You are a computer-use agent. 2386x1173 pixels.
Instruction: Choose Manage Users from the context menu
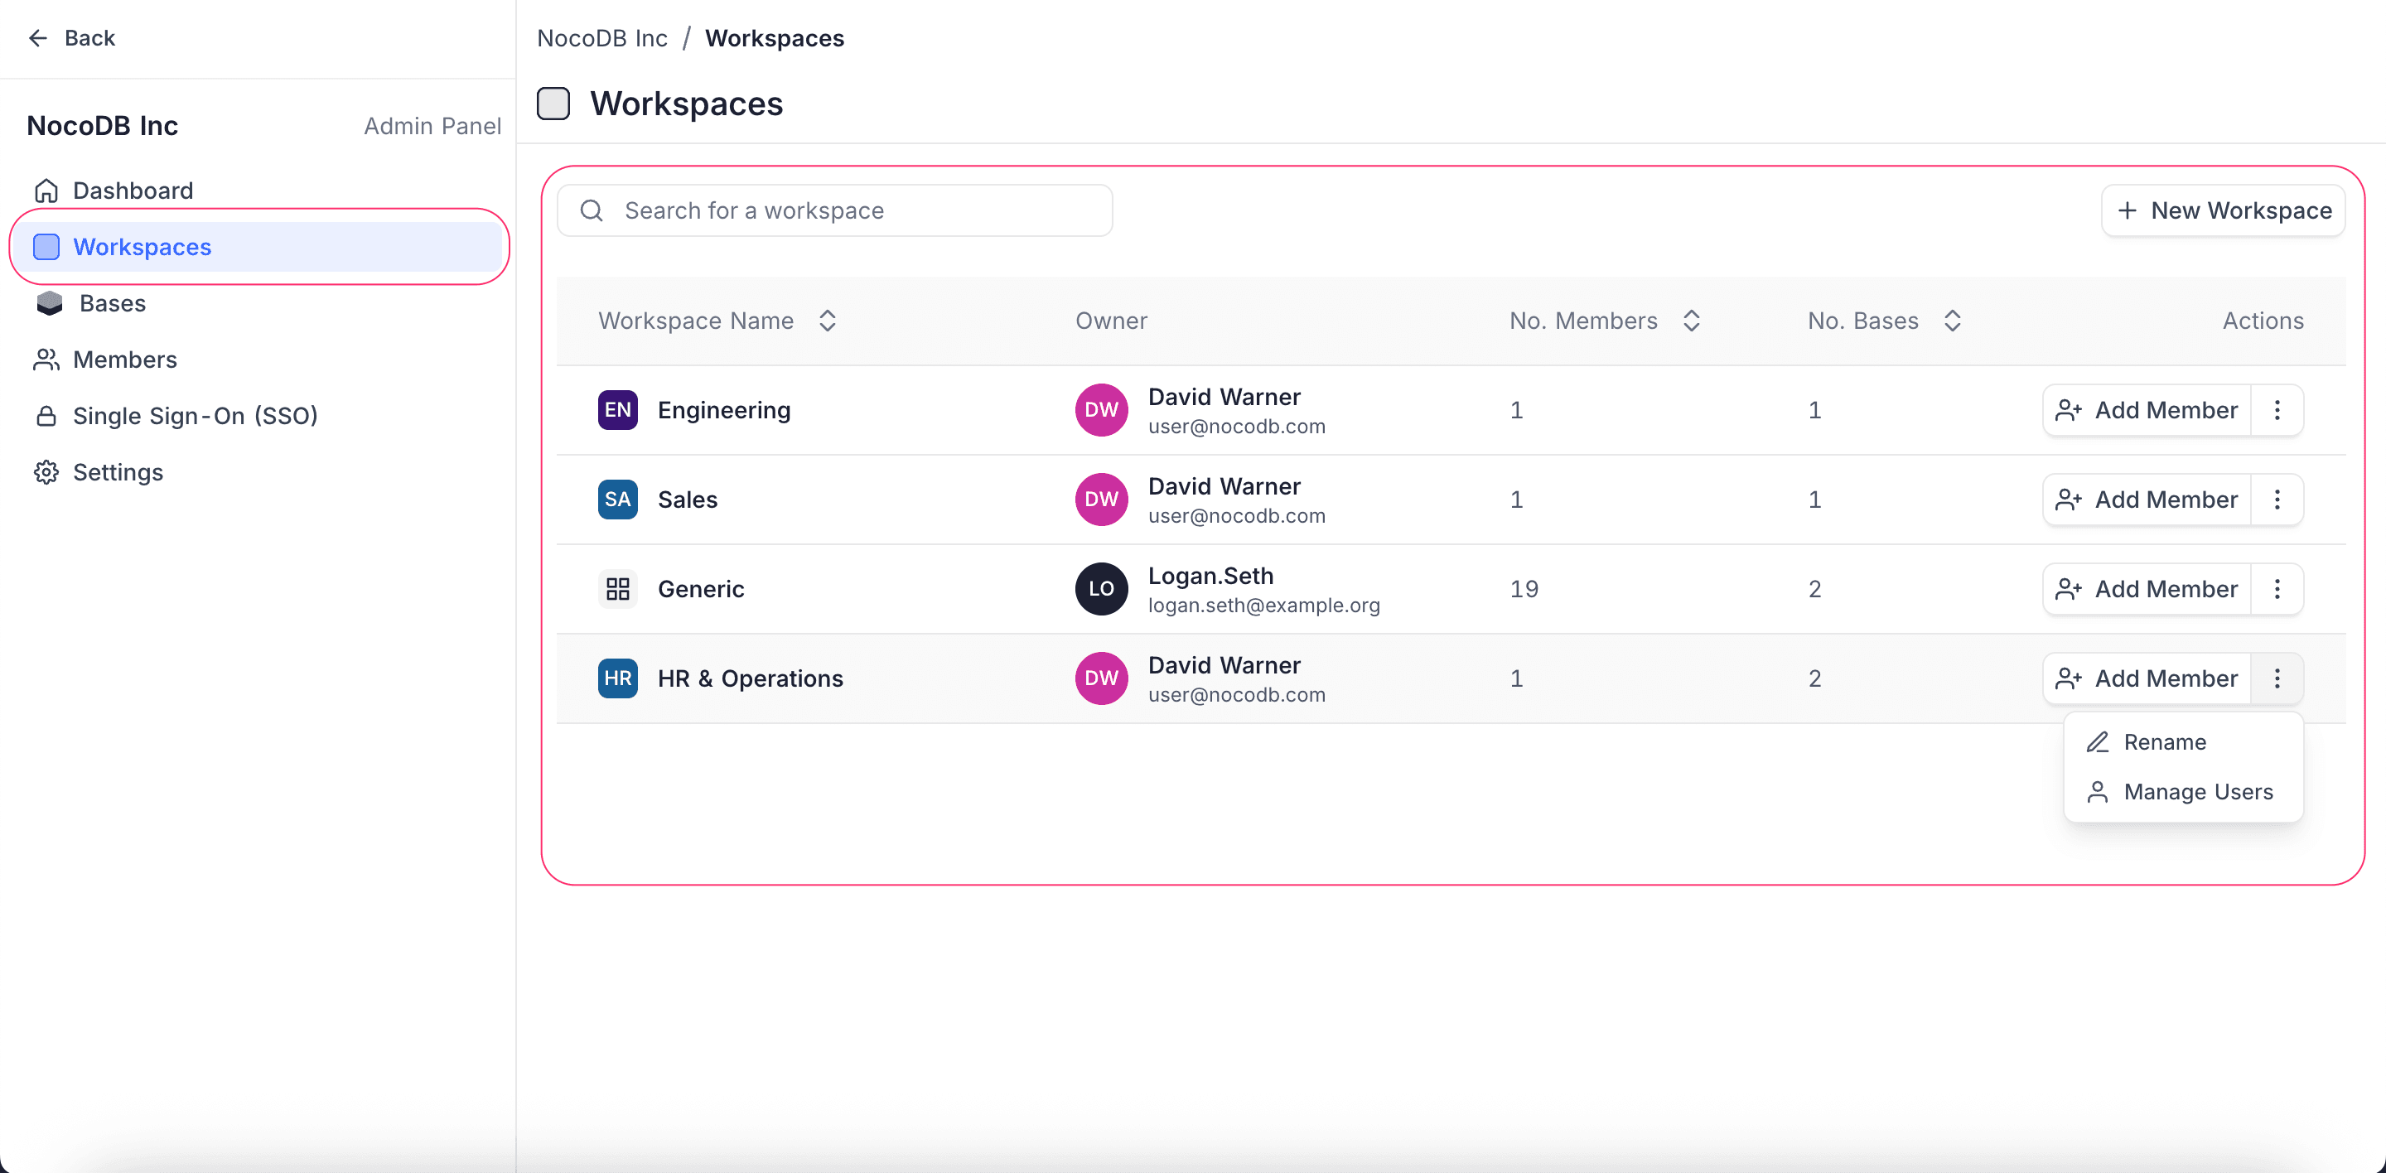point(2197,793)
